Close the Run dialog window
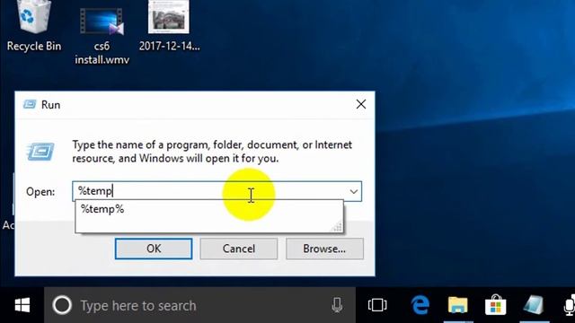This screenshot has width=575, height=323. click(x=361, y=104)
